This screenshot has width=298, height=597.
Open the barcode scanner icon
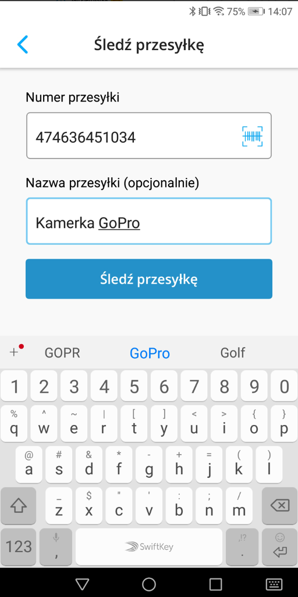252,136
